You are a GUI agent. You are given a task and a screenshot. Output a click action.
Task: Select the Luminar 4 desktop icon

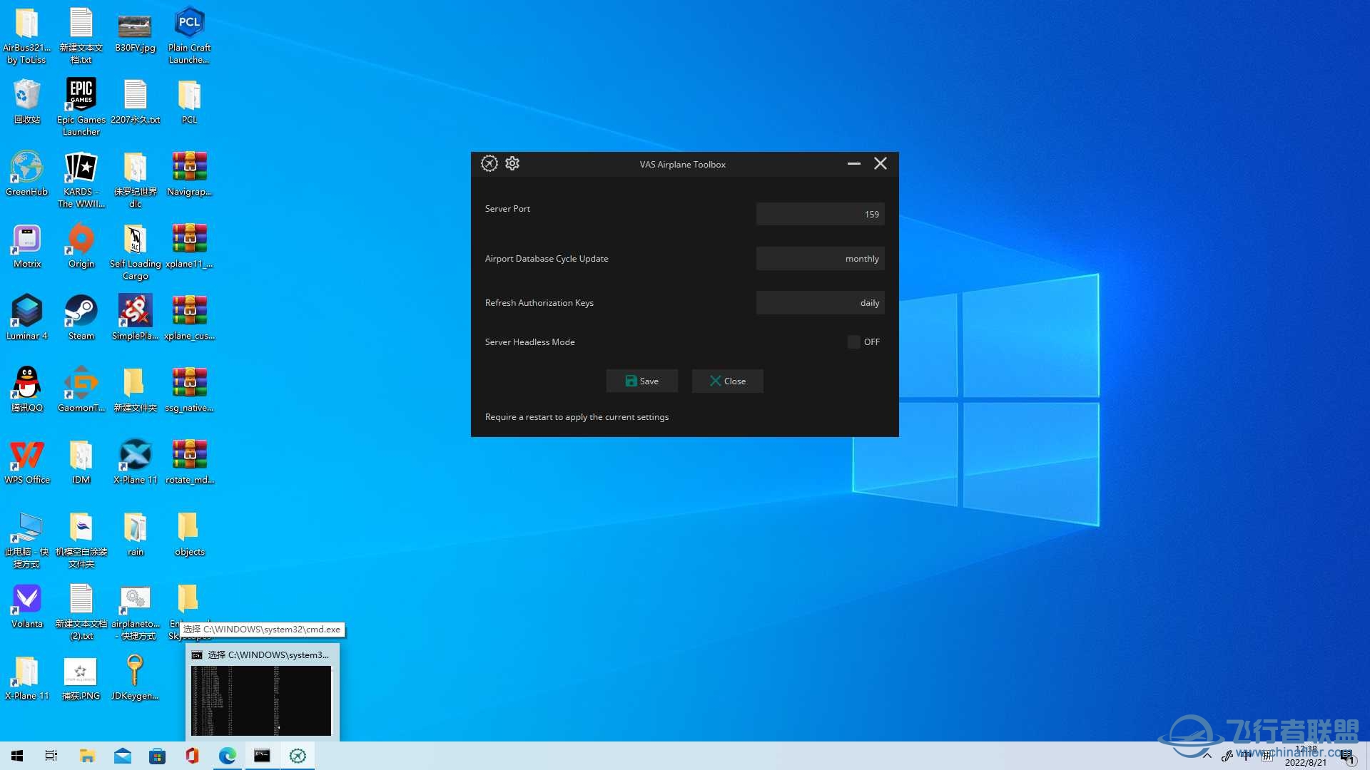[27, 318]
